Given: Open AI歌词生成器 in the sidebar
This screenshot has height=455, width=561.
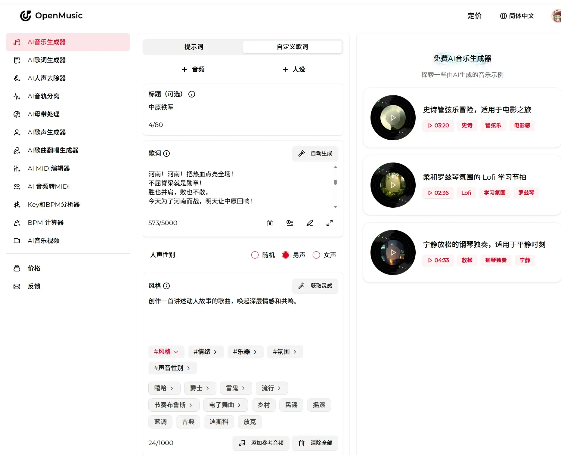Looking at the screenshot, I should (x=47, y=60).
